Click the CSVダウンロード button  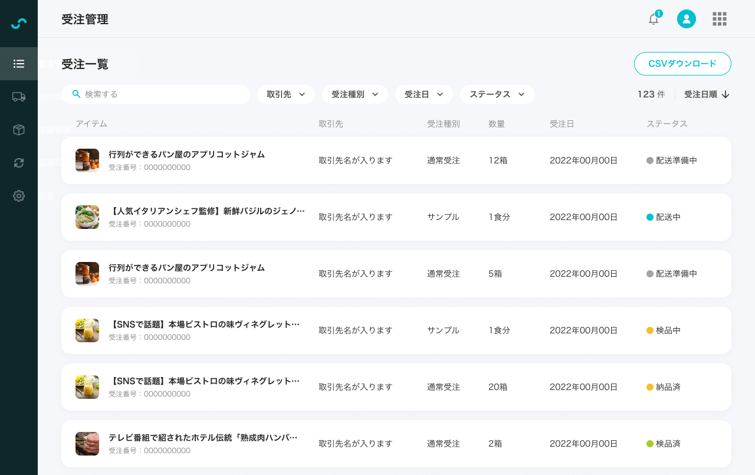pyautogui.click(x=682, y=64)
